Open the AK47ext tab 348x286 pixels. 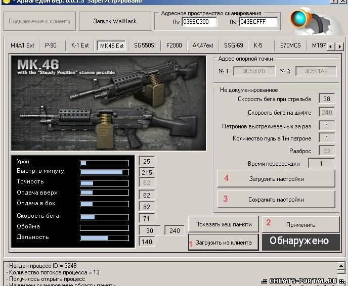point(203,45)
